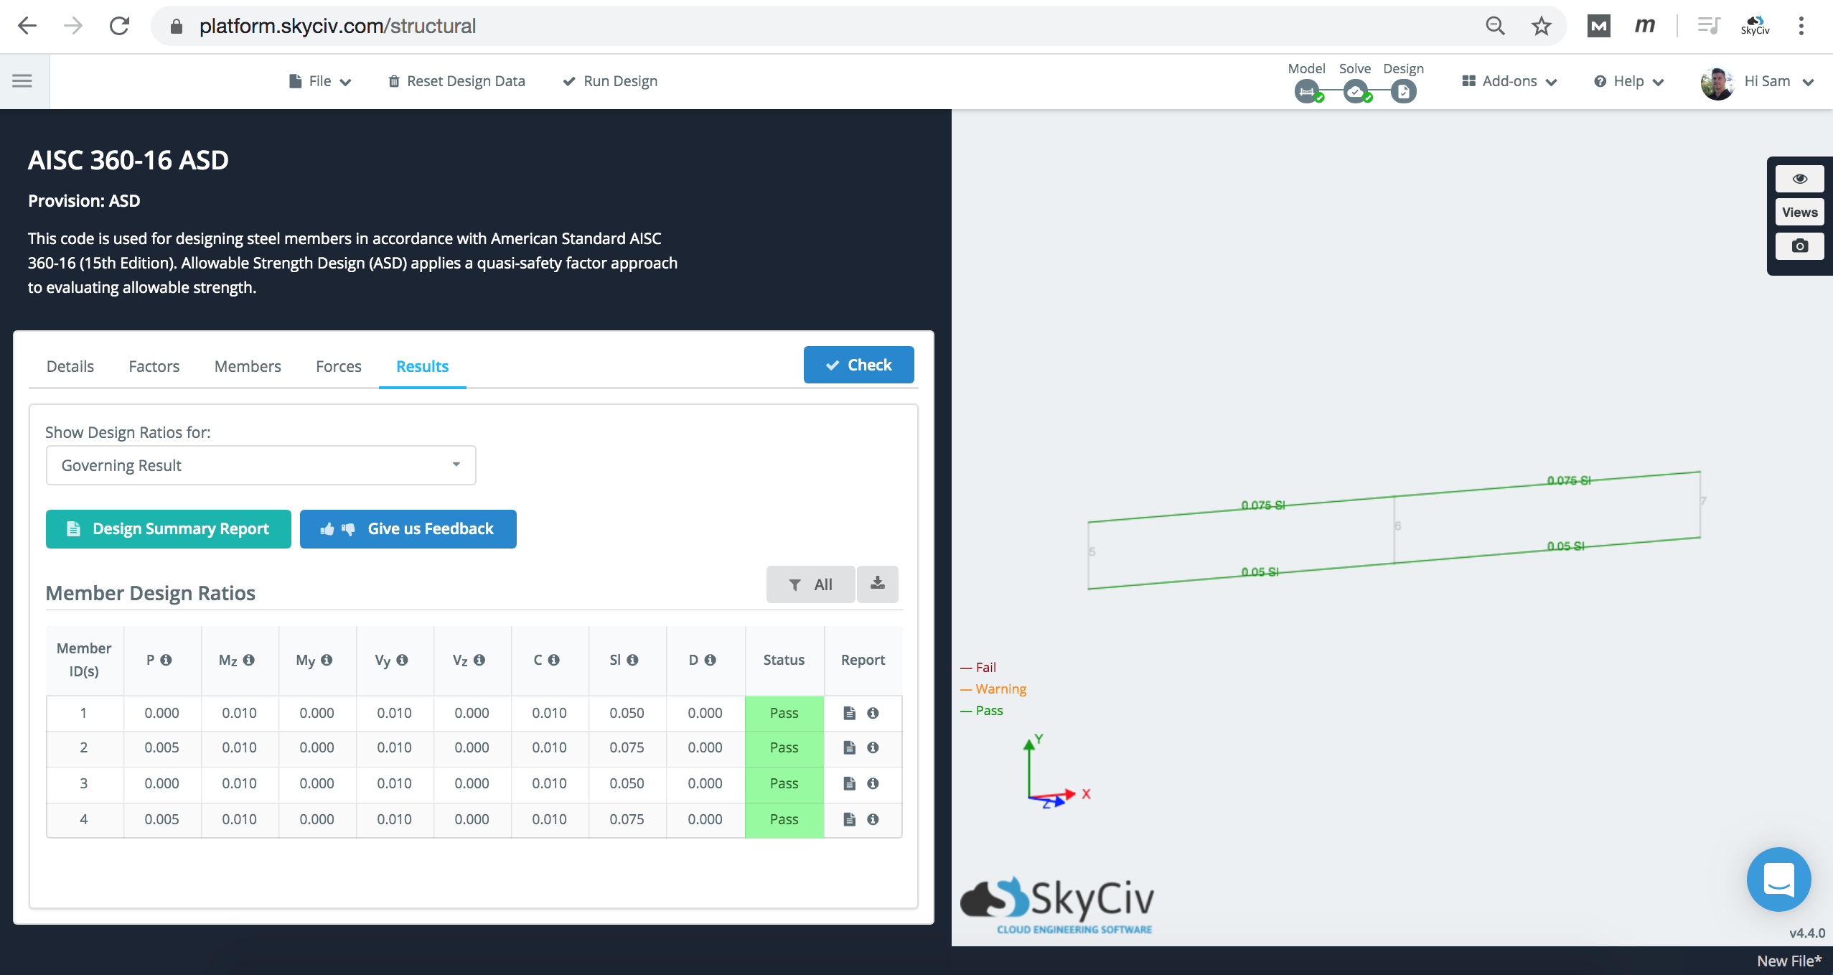Expand the File menu in top toolbar
Screen dimensions: 1833x975
pos(319,81)
